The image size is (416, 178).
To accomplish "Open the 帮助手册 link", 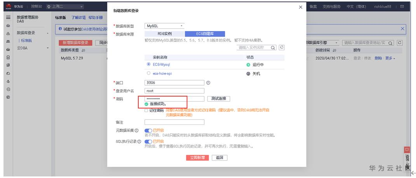I will click(96, 17).
